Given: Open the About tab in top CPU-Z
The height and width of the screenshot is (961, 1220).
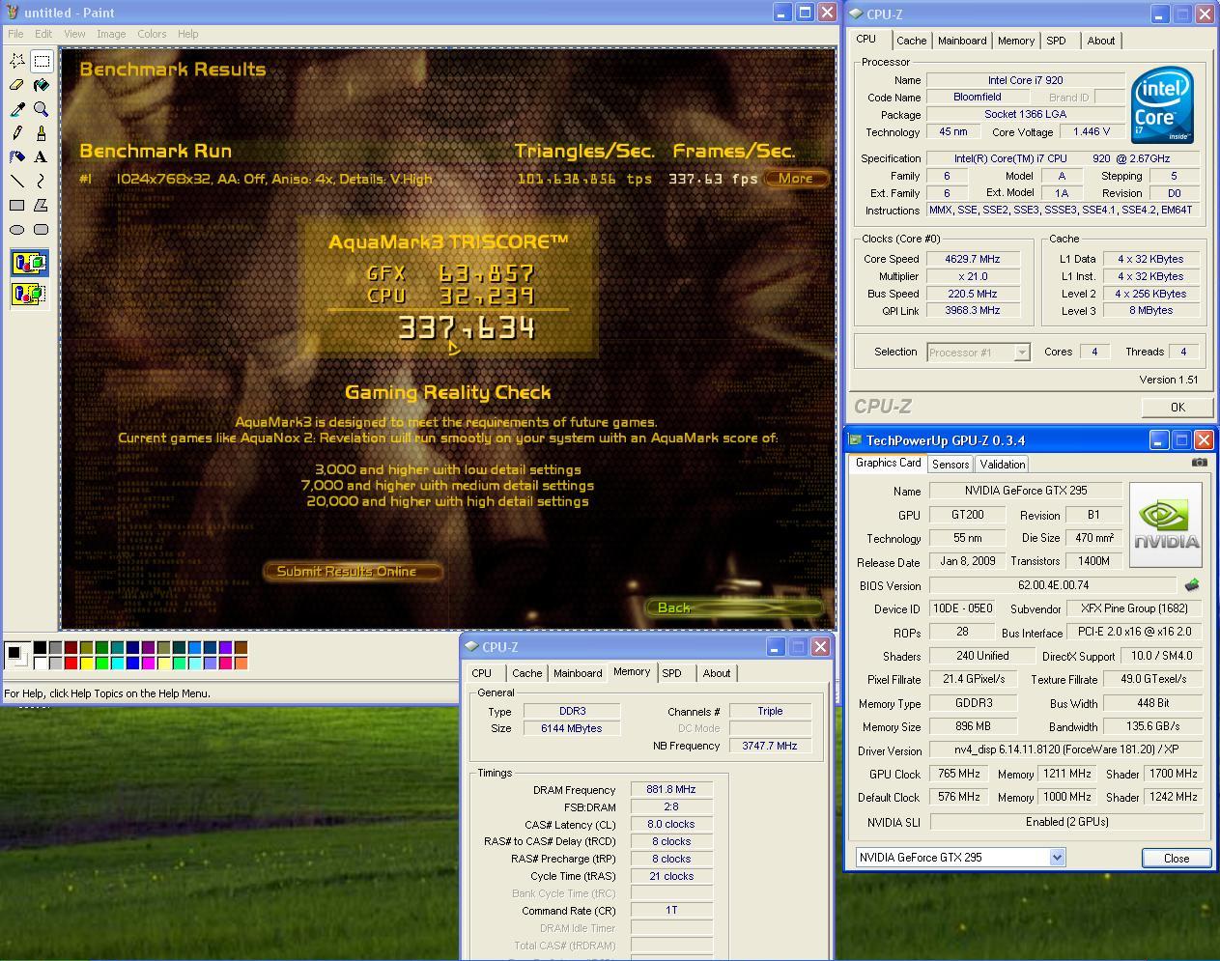Looking at the screenshot, I should tap(1101, 41).
